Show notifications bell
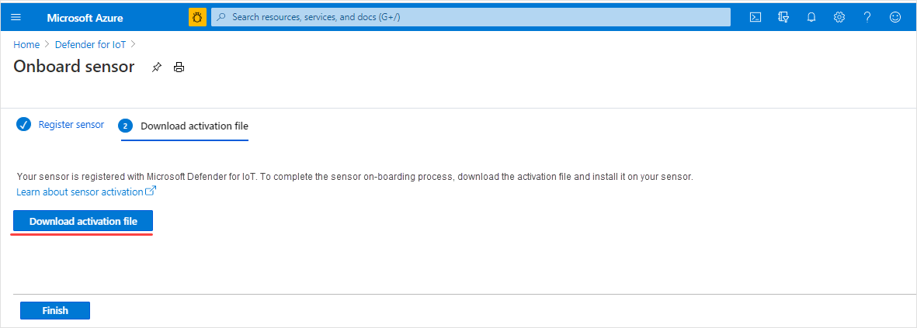Viewport: 917px width, 328px height. click(x=811, y=17)
